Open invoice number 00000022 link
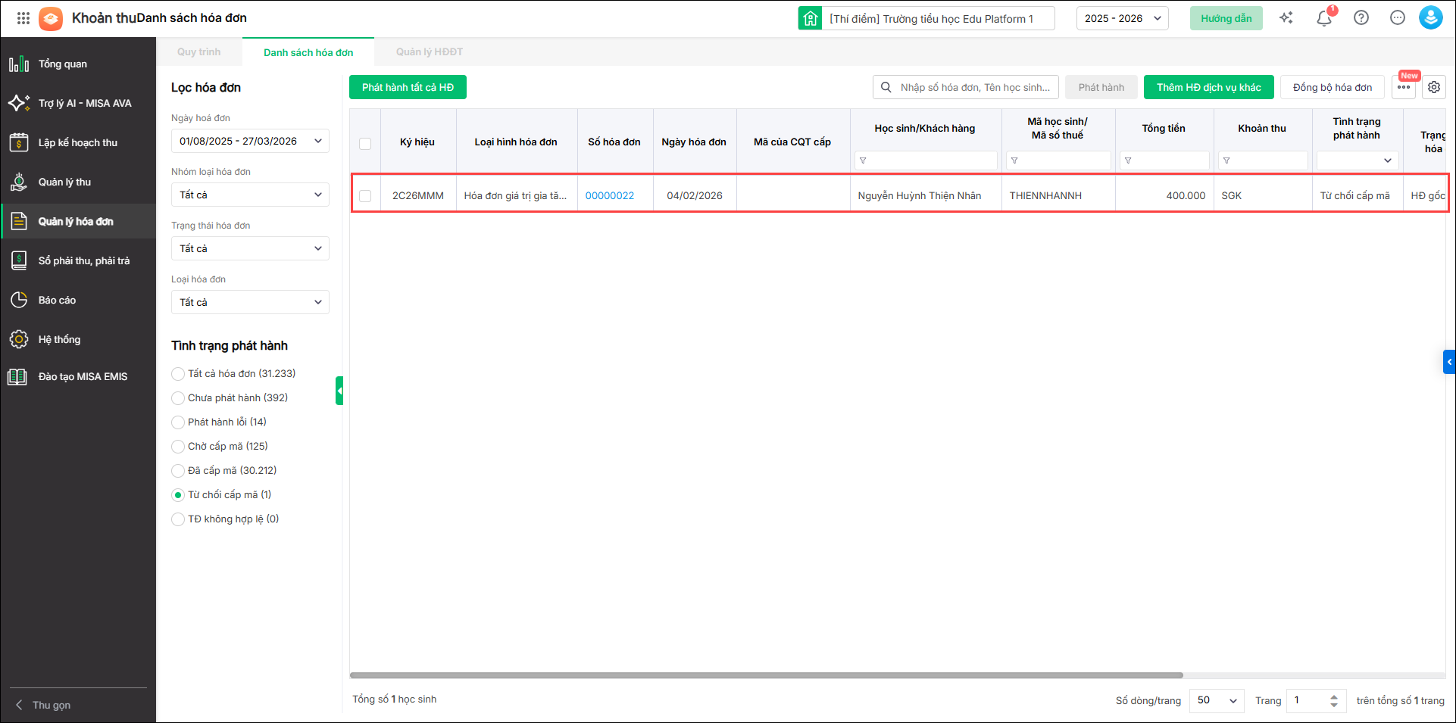 point(609,196)
